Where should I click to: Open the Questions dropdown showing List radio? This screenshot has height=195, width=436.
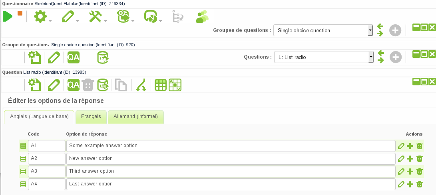pyautogui.click(x=371, y=57)
